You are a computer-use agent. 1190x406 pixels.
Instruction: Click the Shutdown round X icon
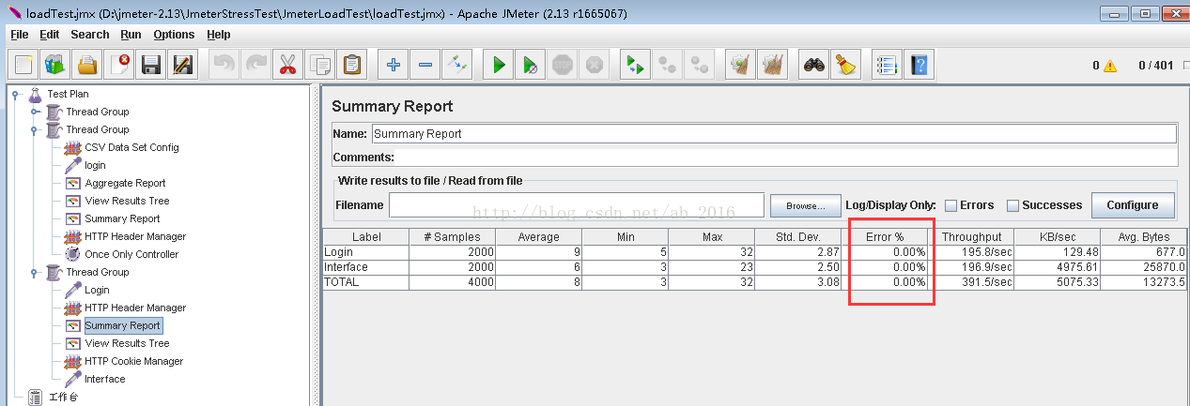click(x=595, y=65)
